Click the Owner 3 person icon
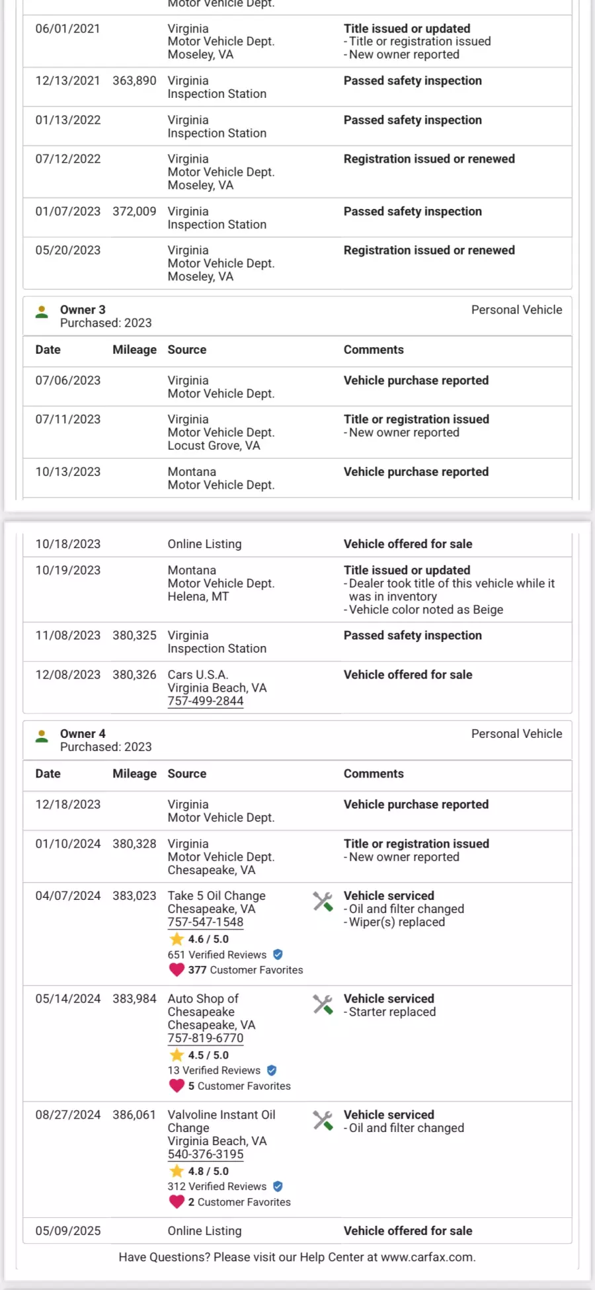This screenshot has width=595, height=1290. (x=42, y=311)
